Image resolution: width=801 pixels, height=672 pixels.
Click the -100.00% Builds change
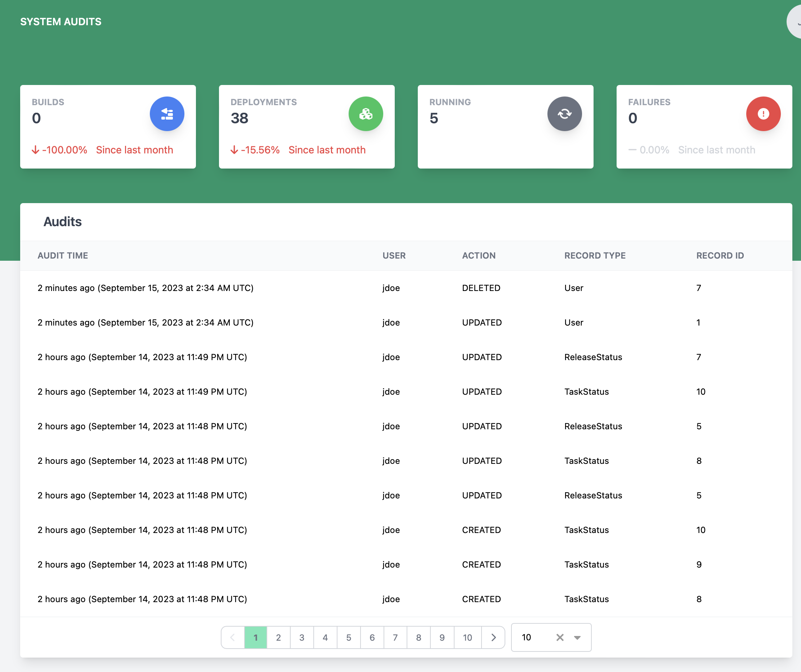click(x=64, y=150)
